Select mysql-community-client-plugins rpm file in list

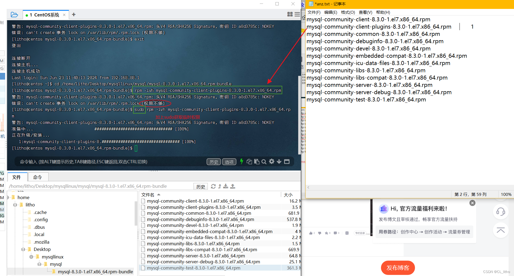pos(204,207)
